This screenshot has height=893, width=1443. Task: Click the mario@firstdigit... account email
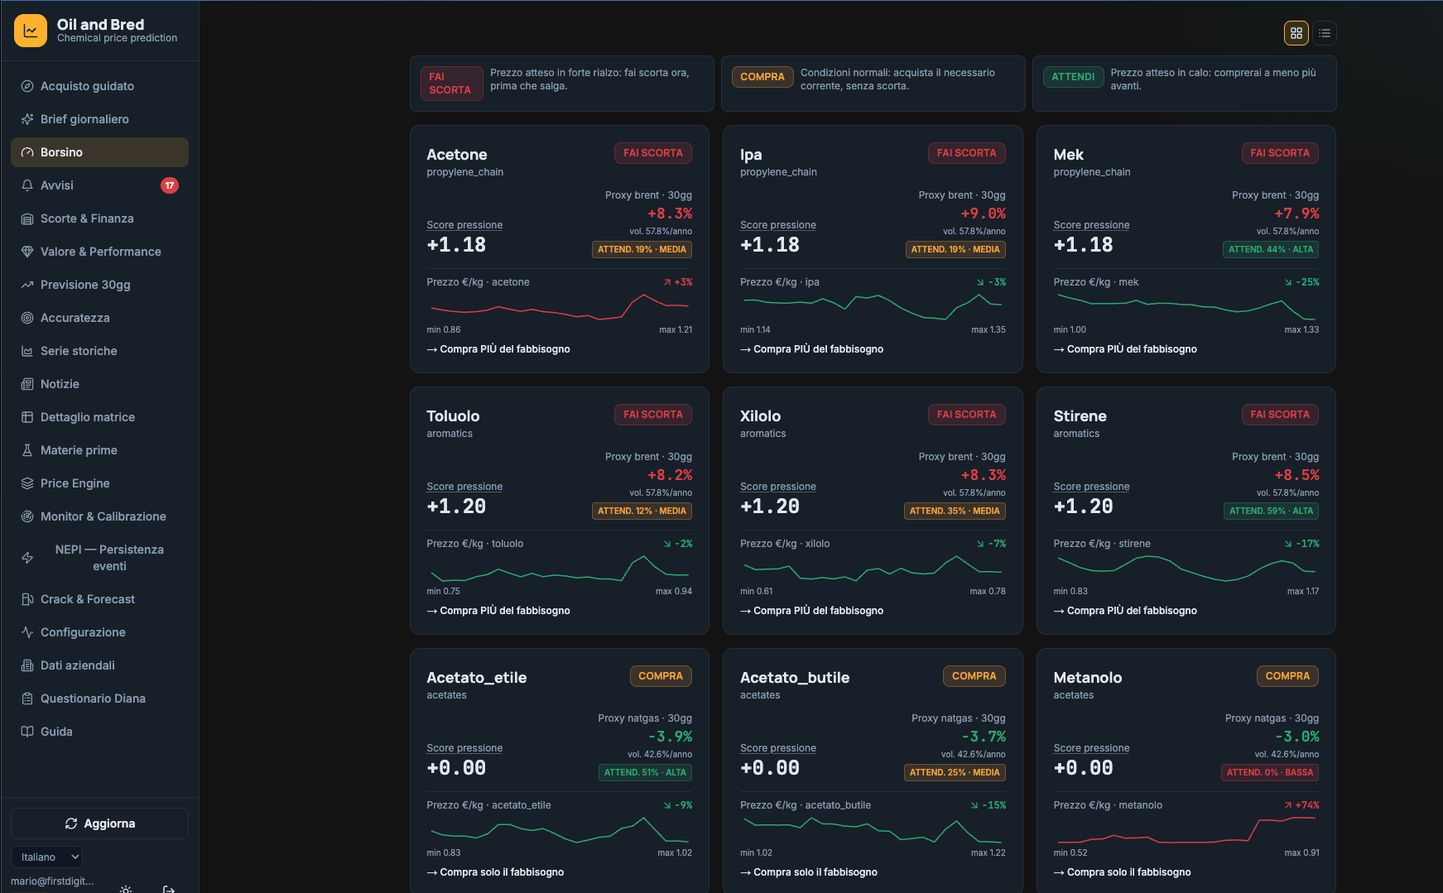point(52,881)
